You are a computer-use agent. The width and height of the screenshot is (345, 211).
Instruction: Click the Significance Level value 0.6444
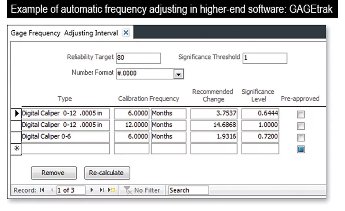[x=260, y=114]
